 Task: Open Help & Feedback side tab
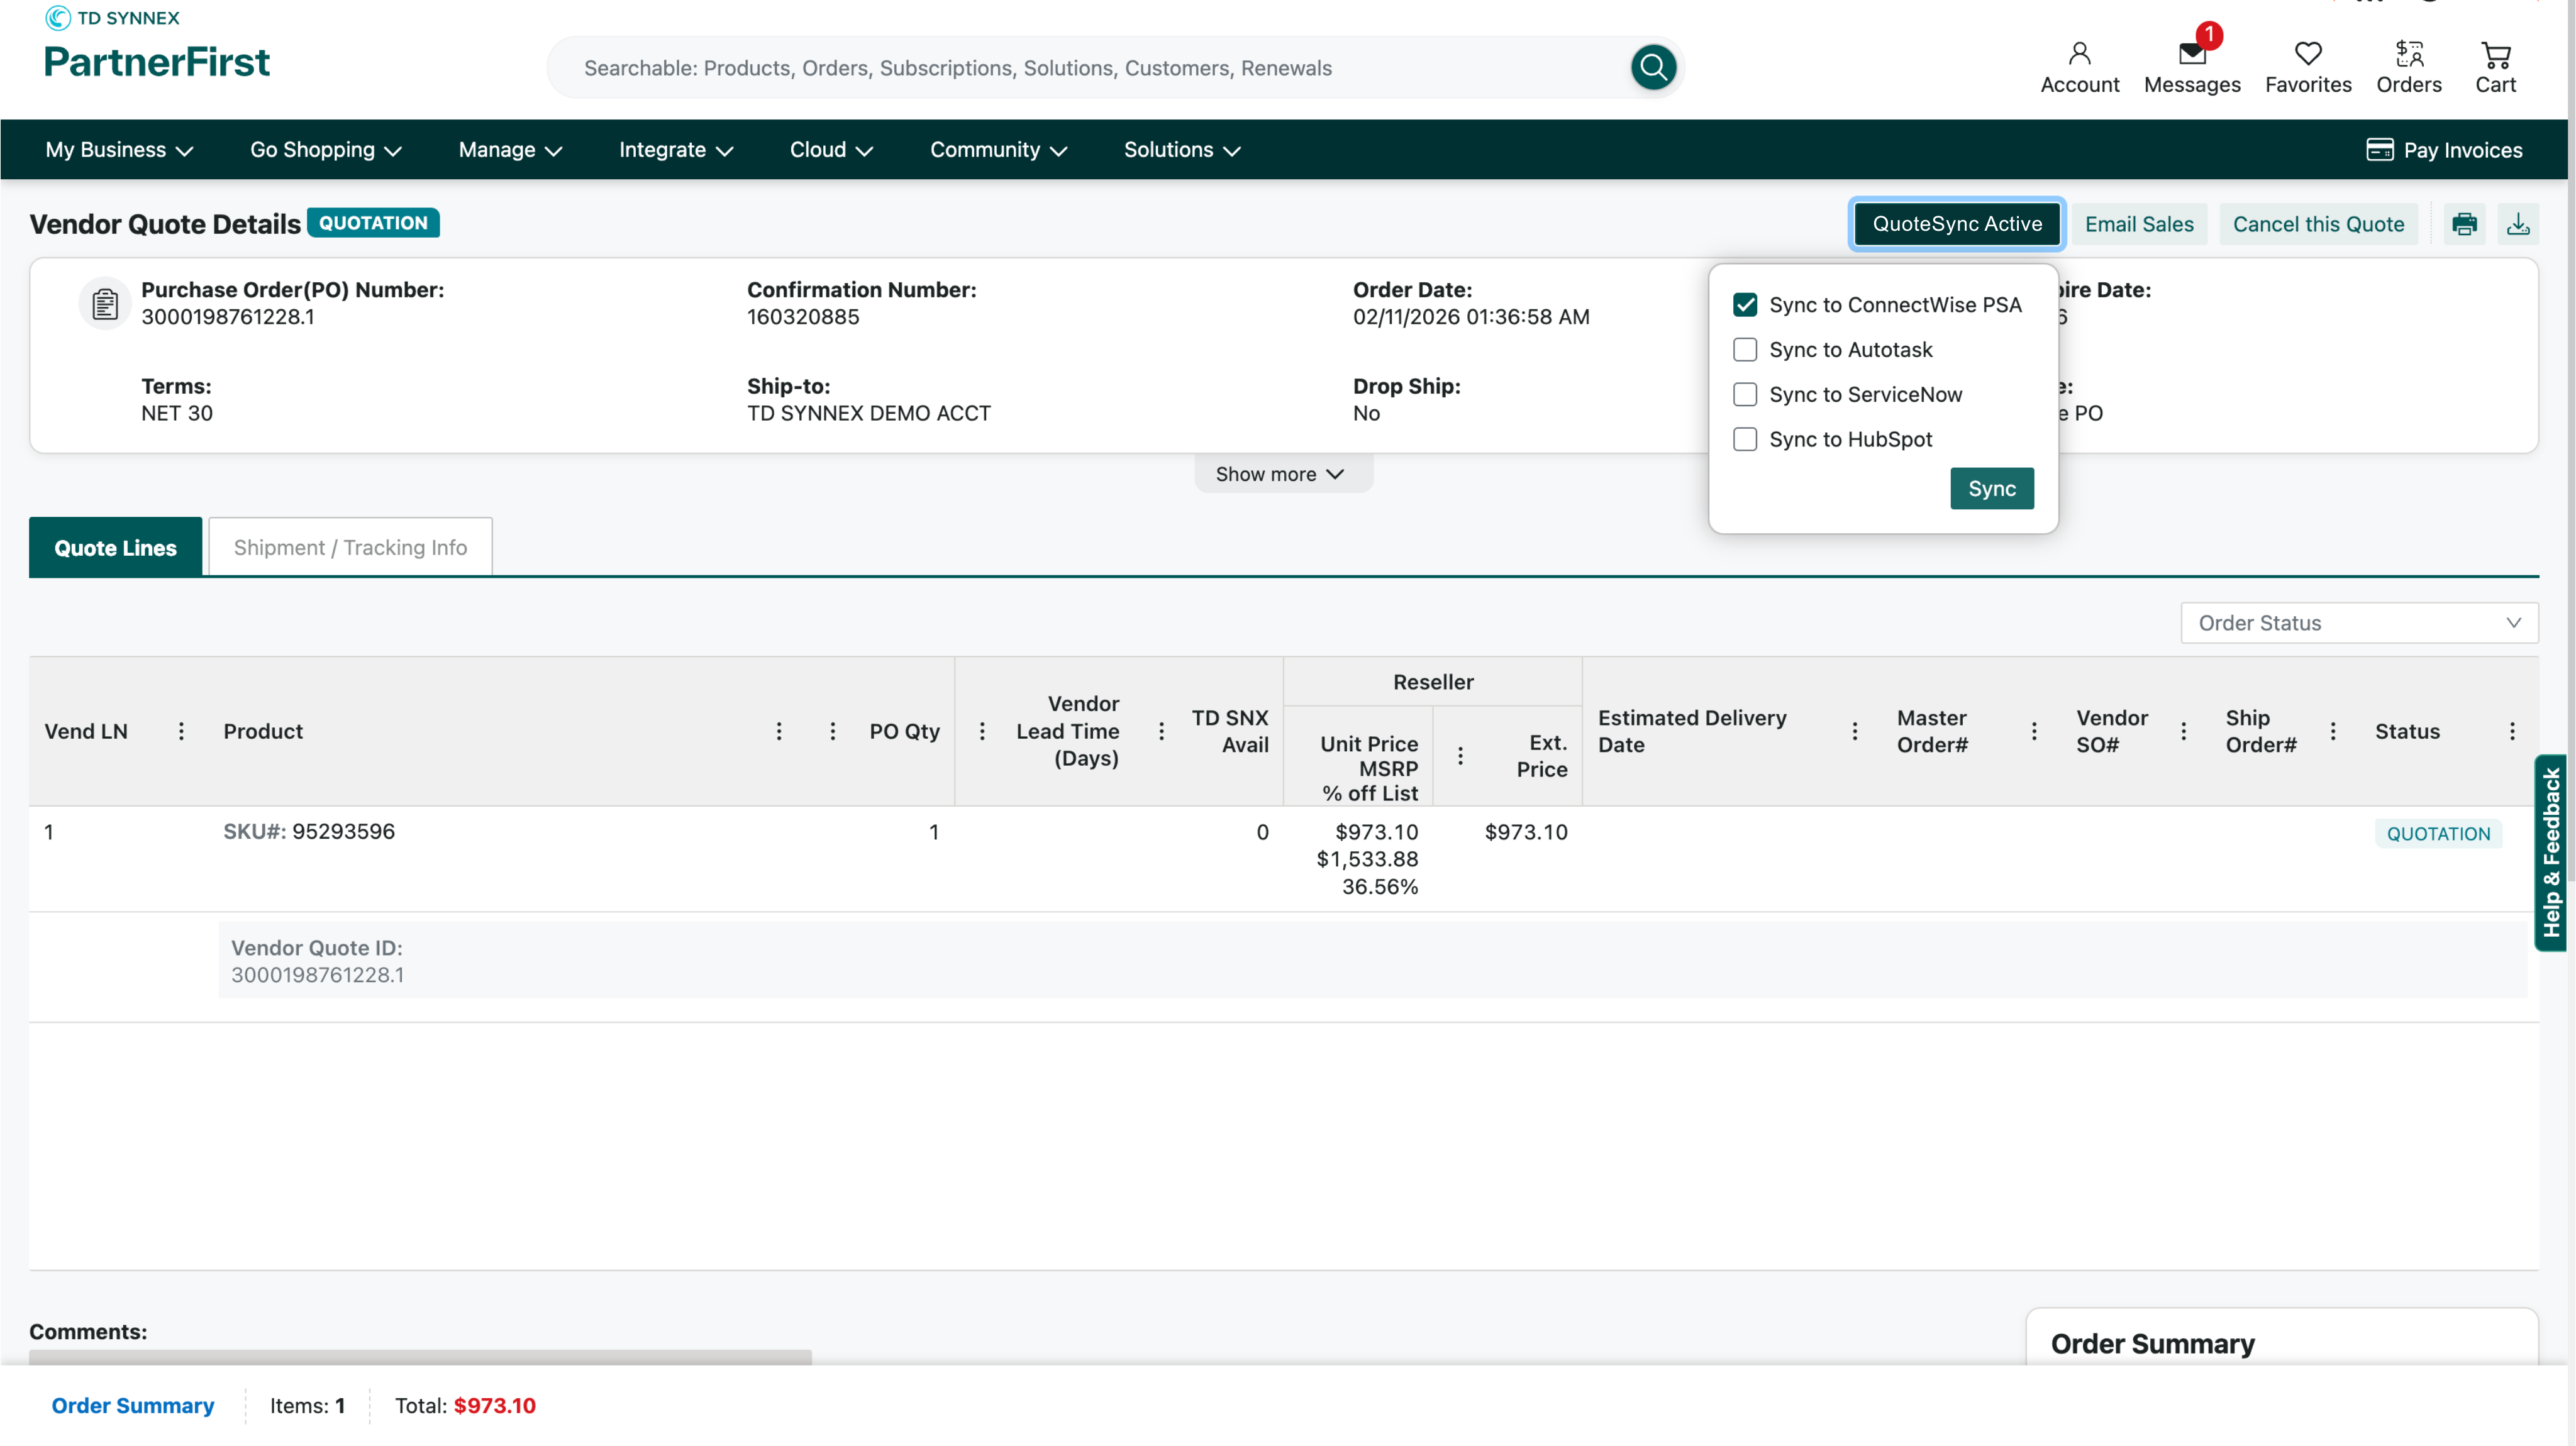2550,853
